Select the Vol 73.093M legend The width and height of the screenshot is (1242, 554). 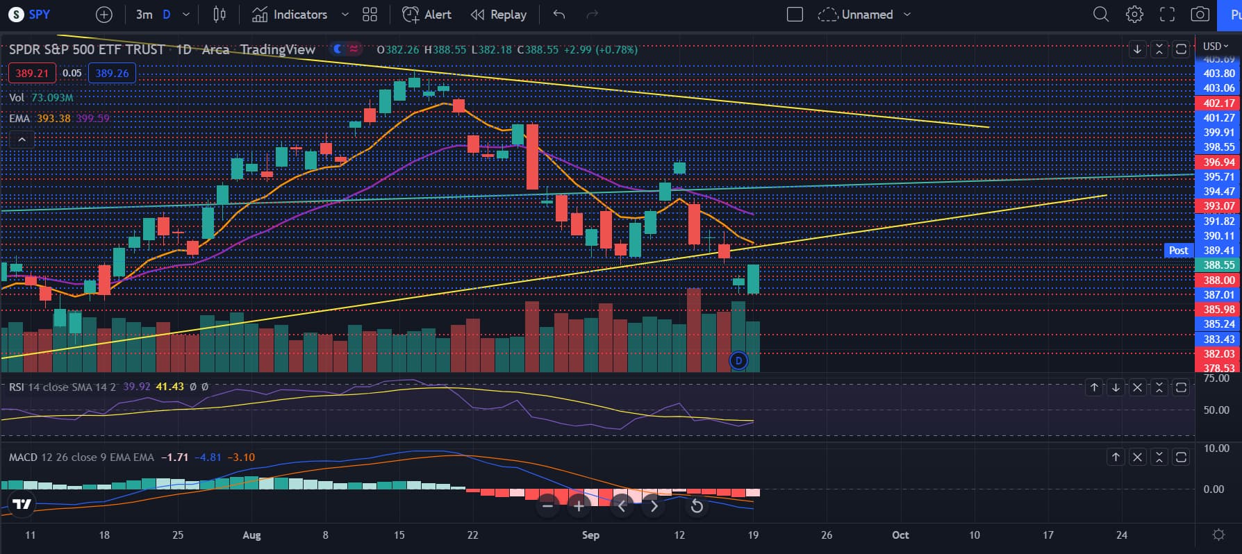click(41, 97)
